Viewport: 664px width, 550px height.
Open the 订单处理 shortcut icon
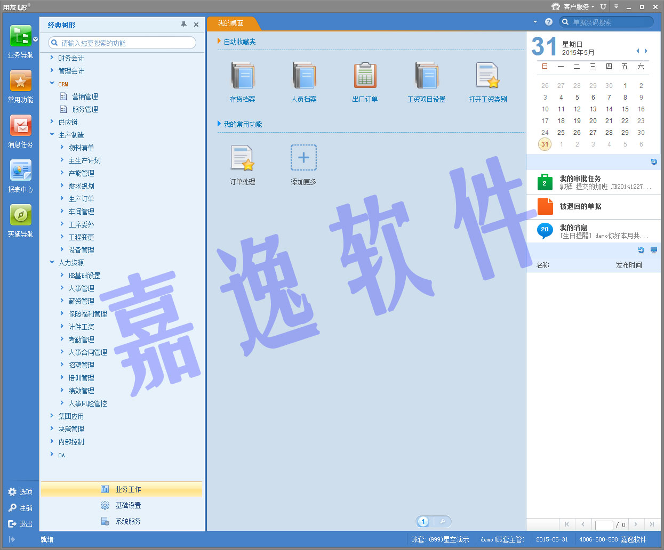[x=243, y=158]
